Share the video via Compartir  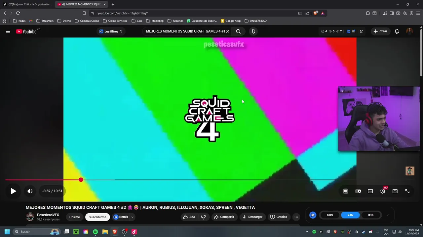click(224, 217)
